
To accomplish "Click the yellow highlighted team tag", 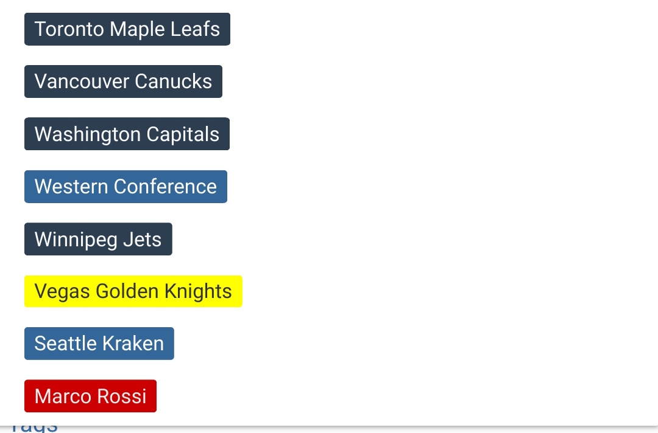I will (133, 291).
